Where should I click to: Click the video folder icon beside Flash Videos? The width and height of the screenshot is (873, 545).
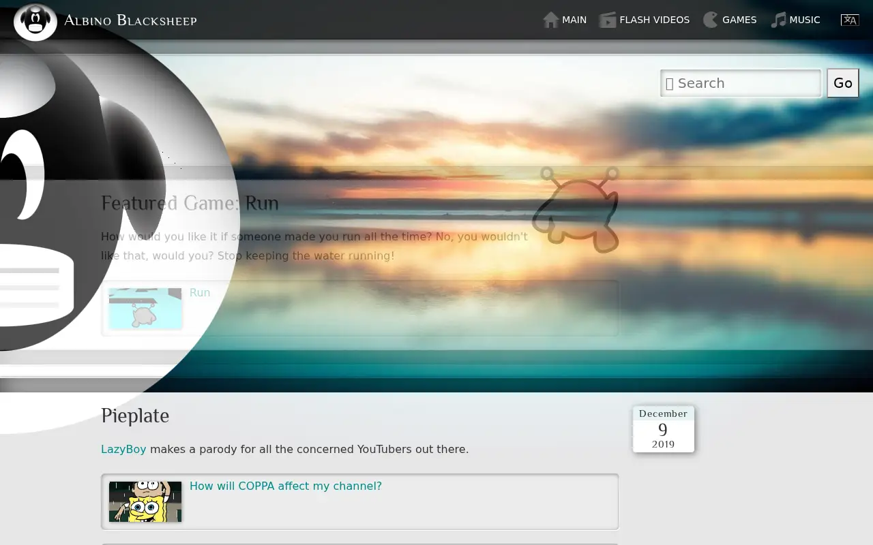pyautogui.click(x=608, y=20)
